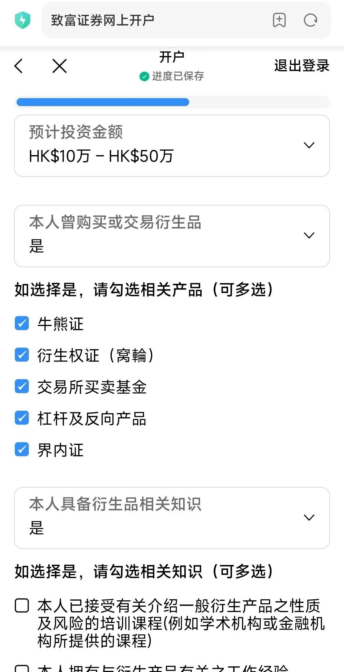This screenshot has width=344, height=672.
Task: Uncheck the 牛熊证 checkbox
Action: (x=22, y=324)
